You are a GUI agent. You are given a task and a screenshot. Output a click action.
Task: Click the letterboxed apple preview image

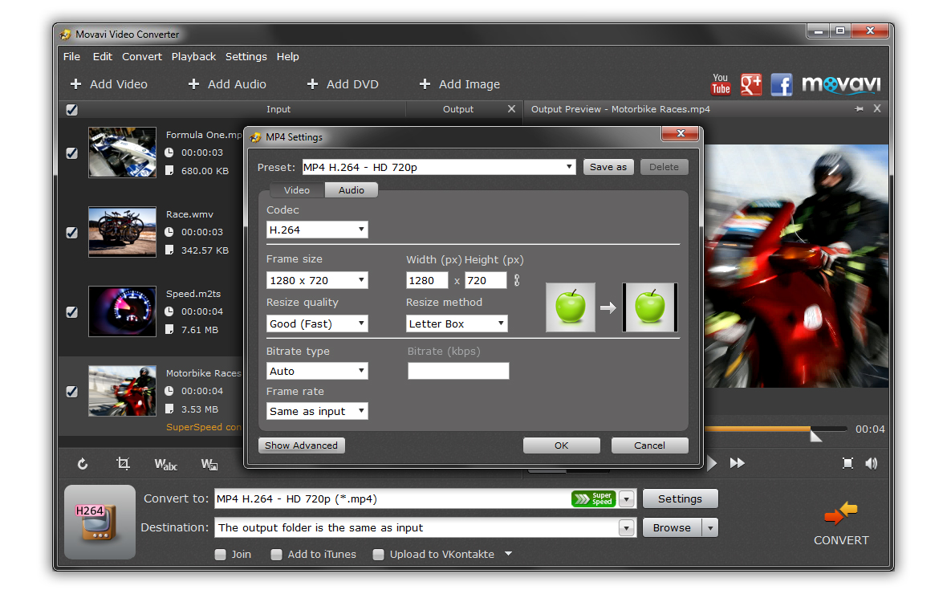[x=650, y=307]
